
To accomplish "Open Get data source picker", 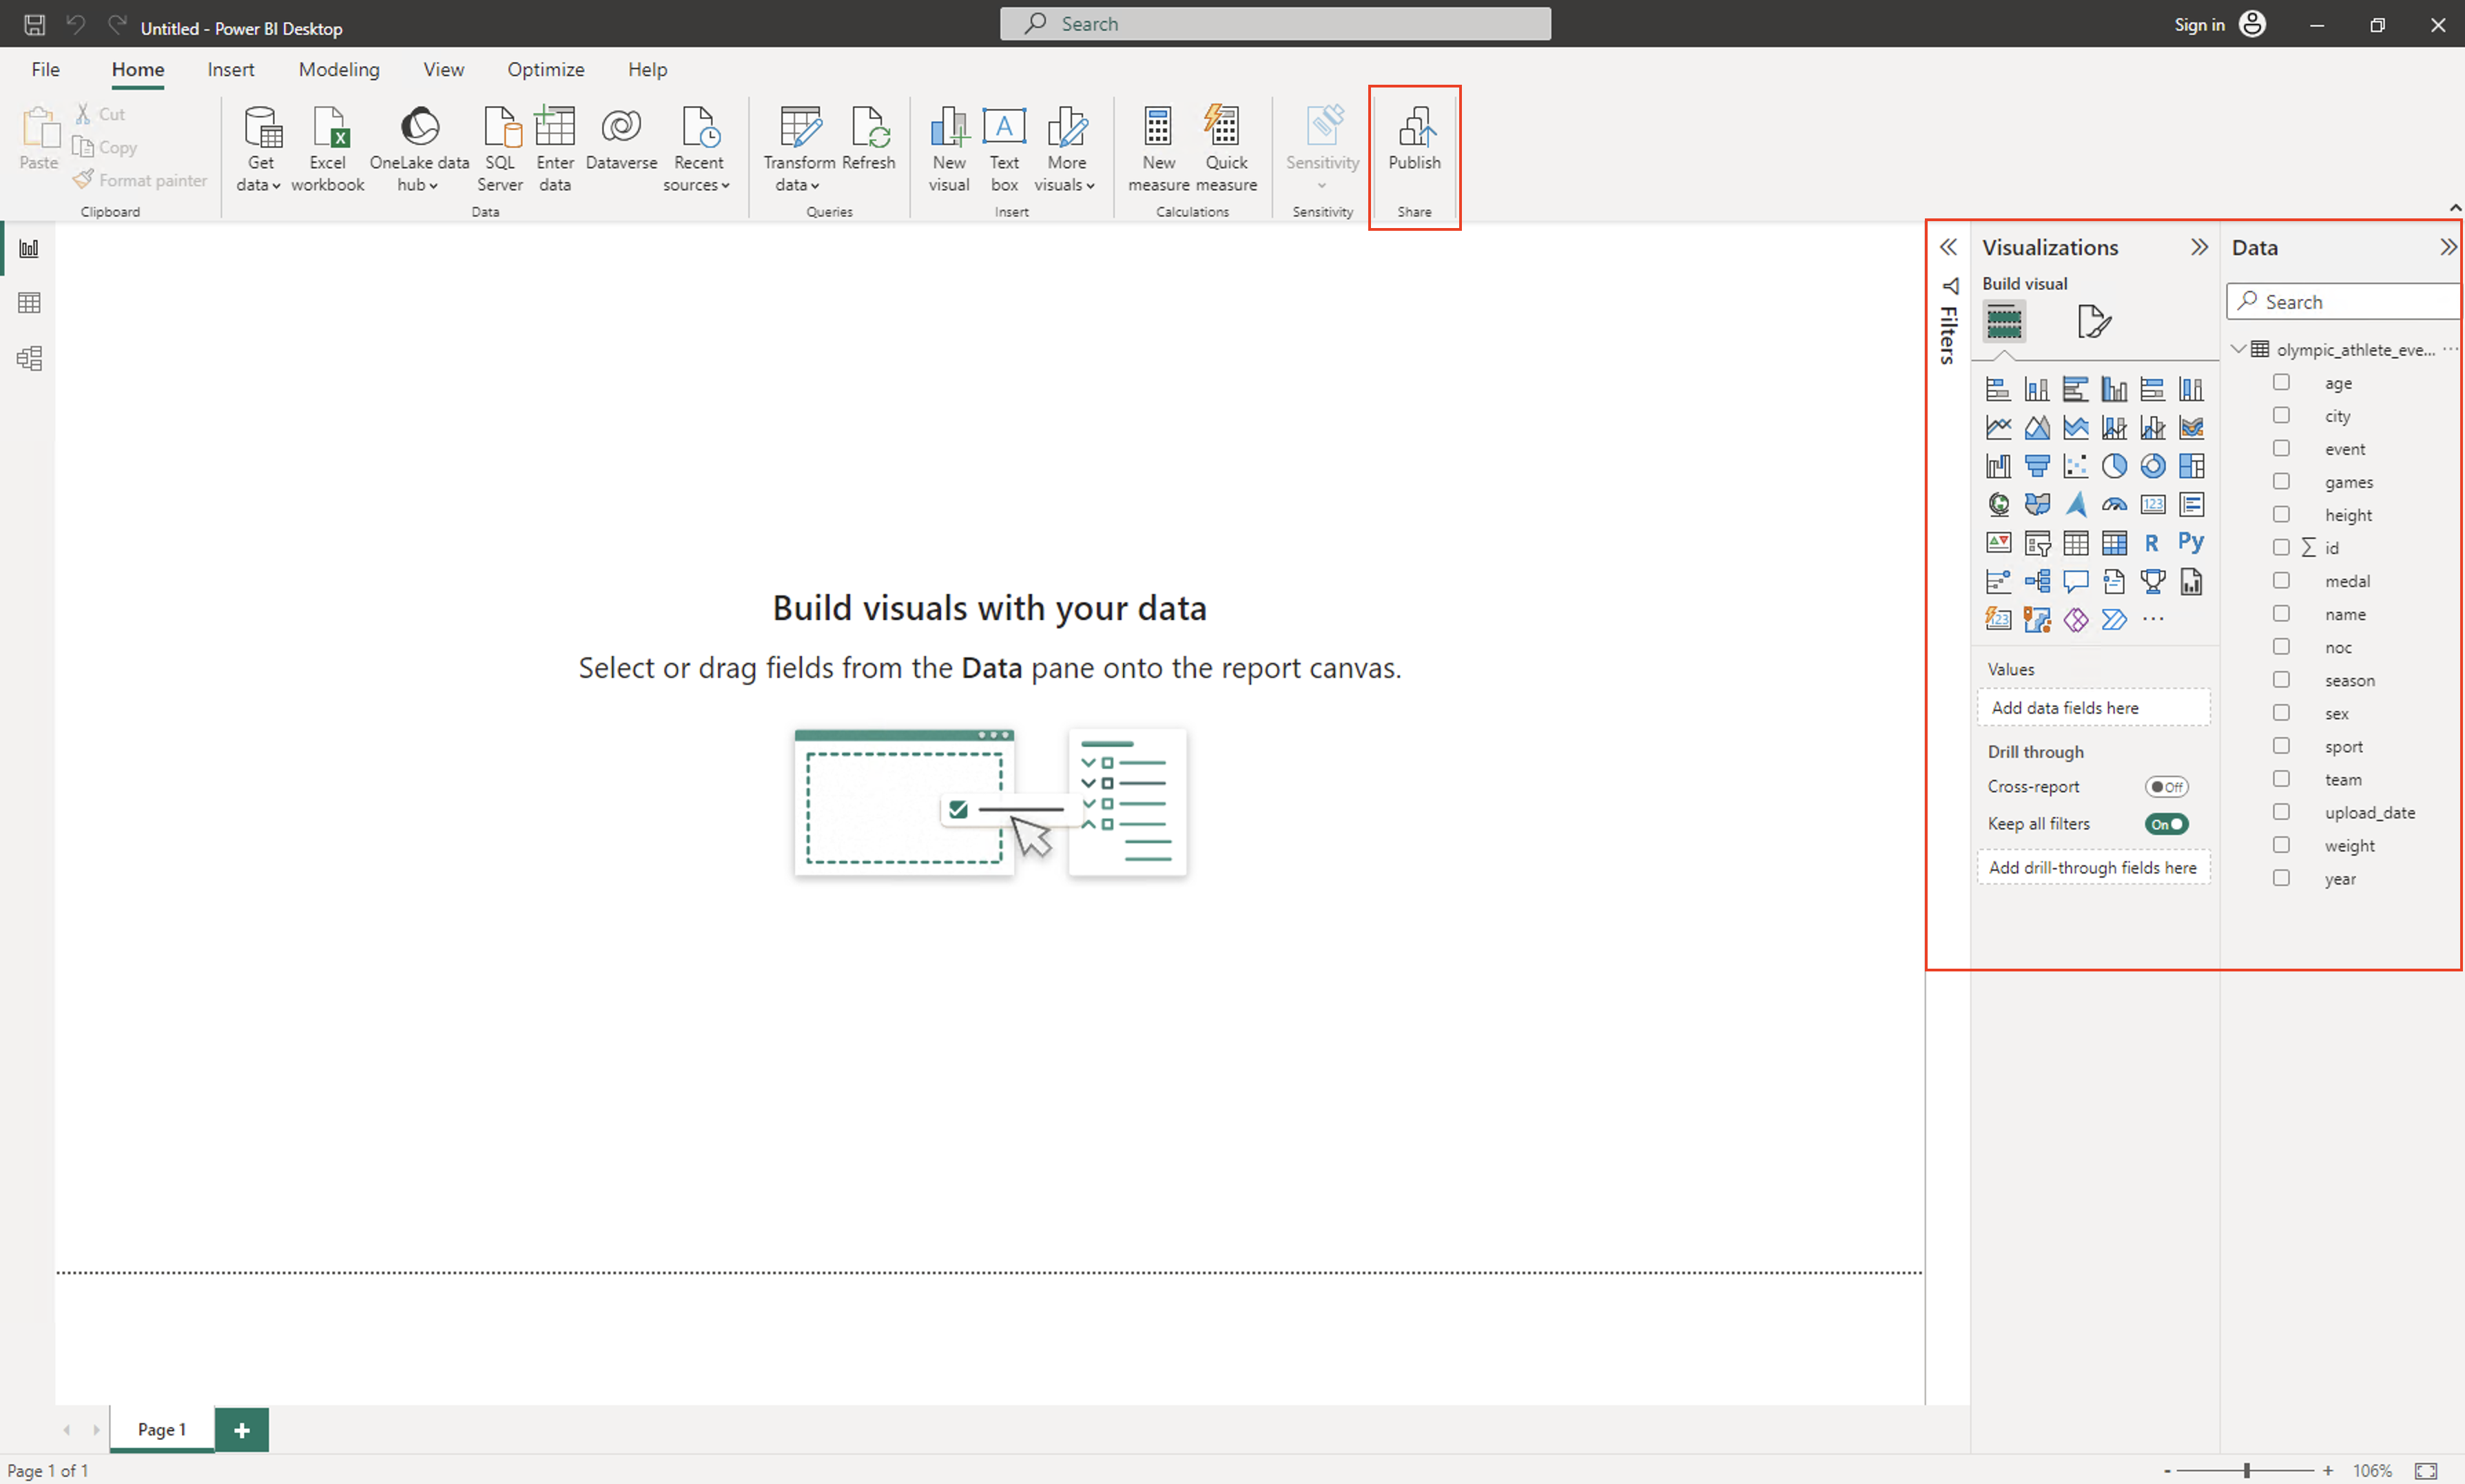I will 260,149.
